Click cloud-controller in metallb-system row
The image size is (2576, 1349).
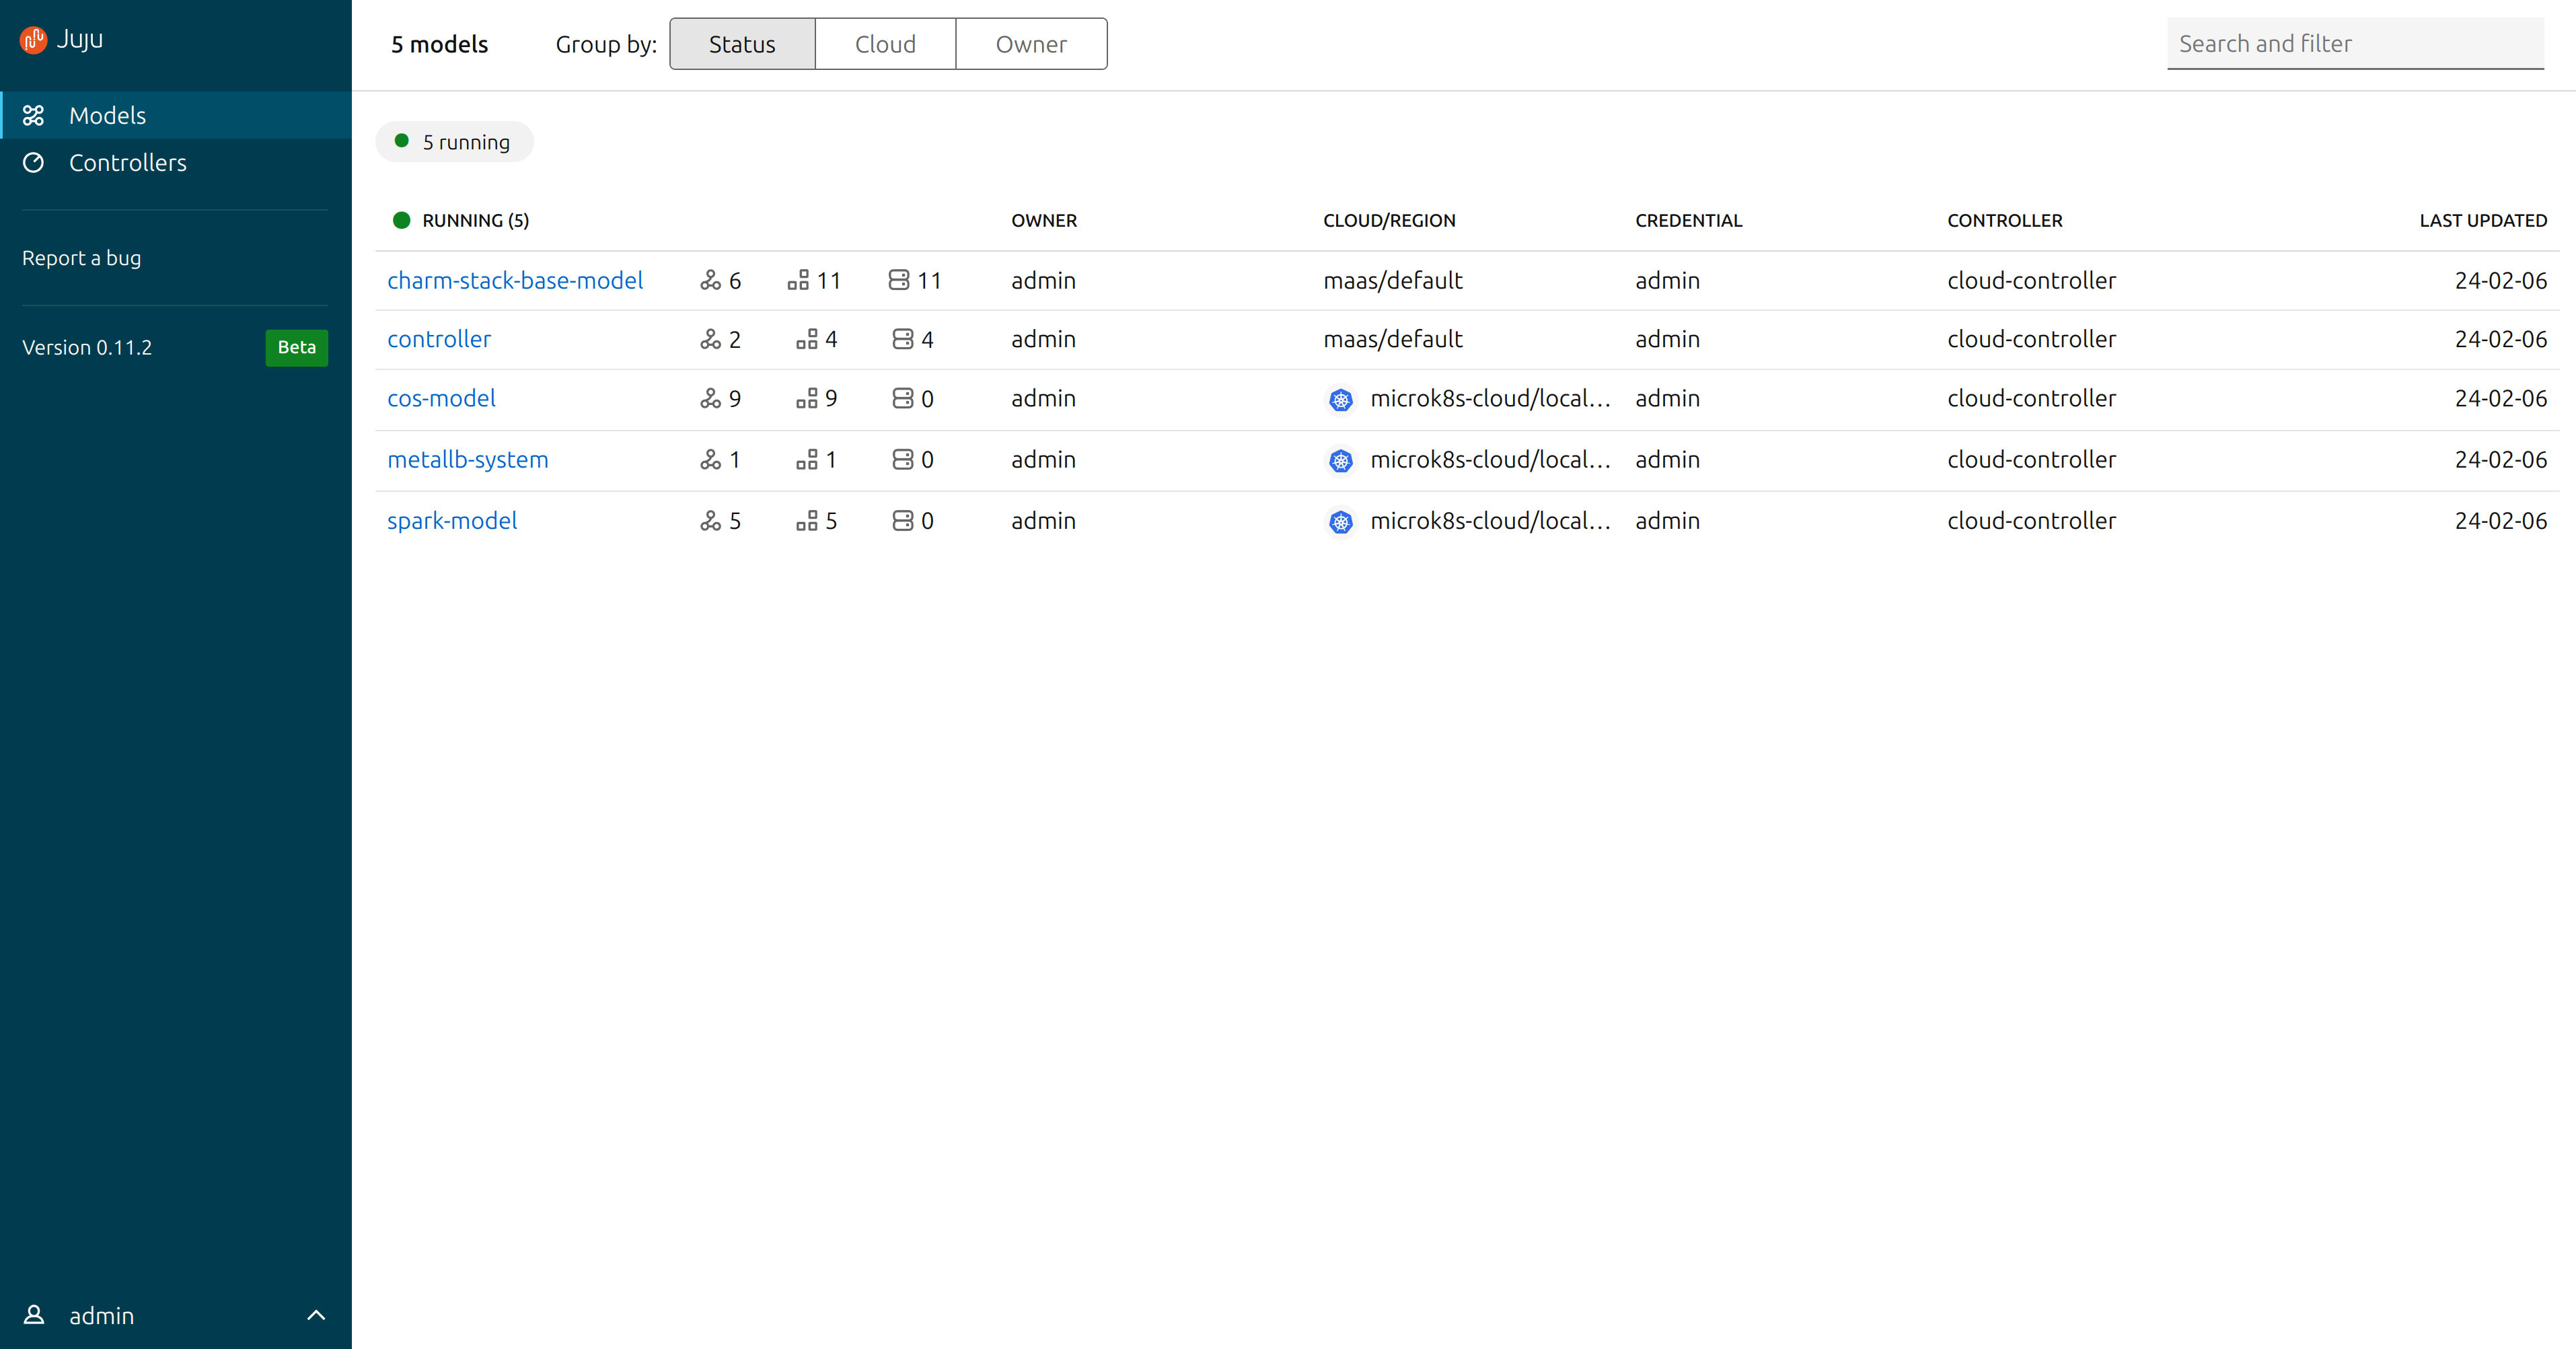[2031, 459]
